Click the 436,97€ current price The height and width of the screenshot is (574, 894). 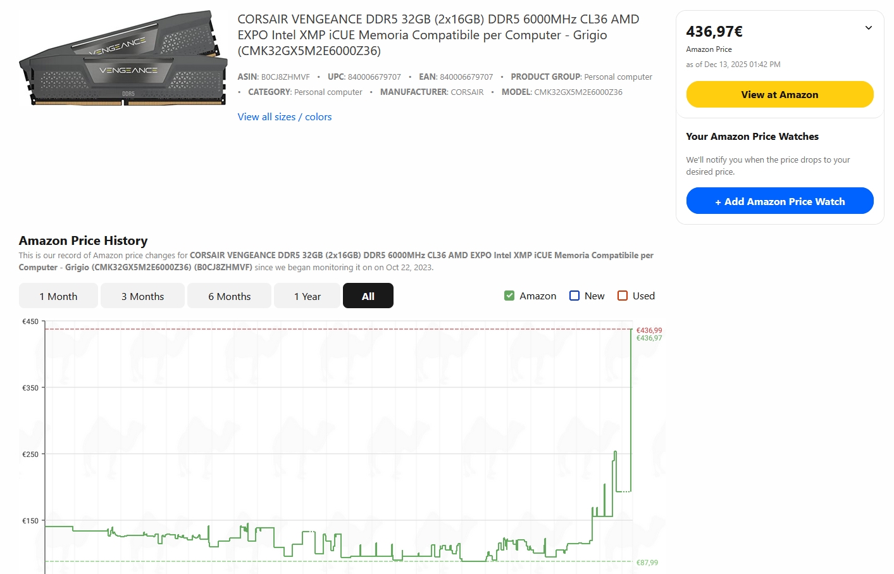714,32
